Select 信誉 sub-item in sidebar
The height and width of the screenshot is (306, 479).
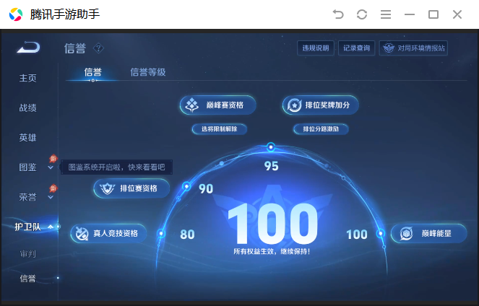[27, 278]
